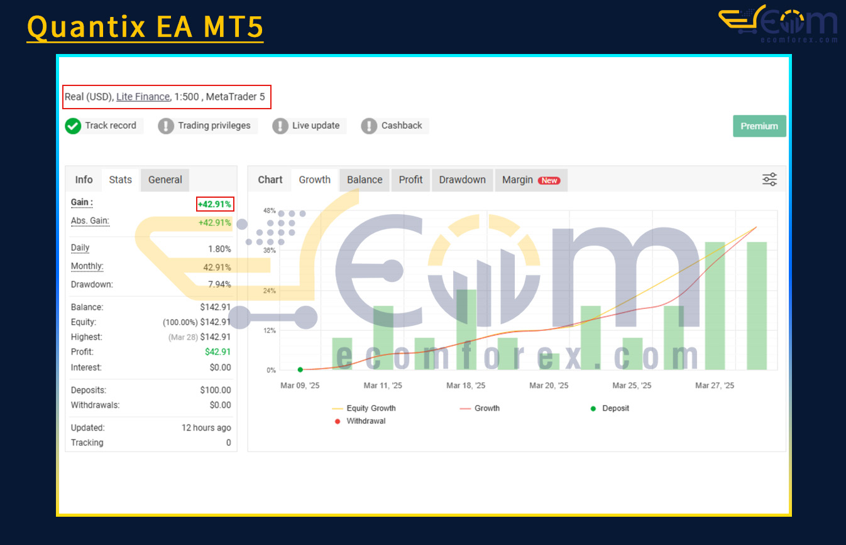Click the +42.91% Gain value
The image size is (846, 545).
tap(214, 204)
